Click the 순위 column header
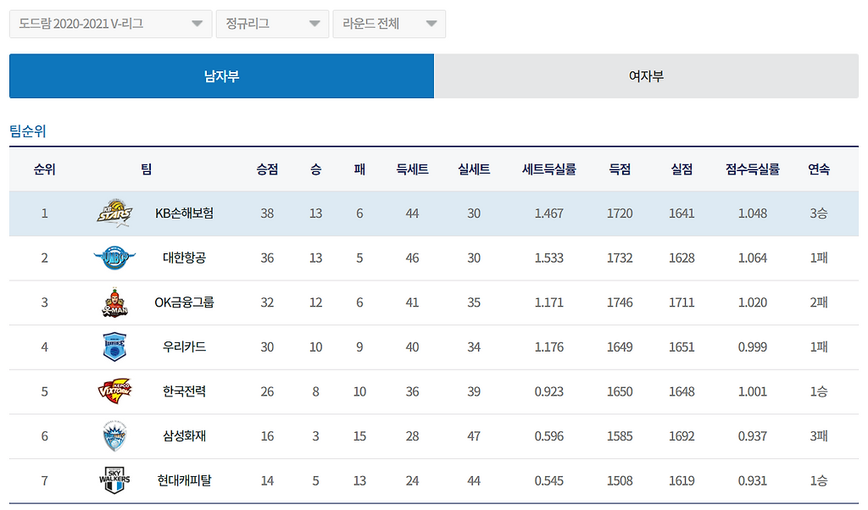 45,169
